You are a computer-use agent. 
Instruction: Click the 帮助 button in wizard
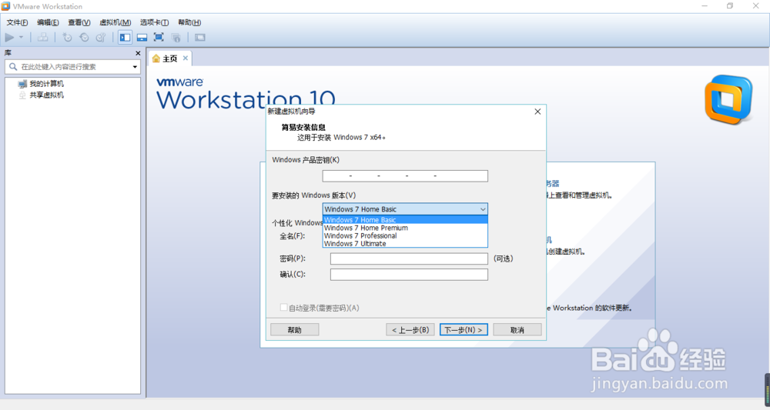[x=295, y=329]
